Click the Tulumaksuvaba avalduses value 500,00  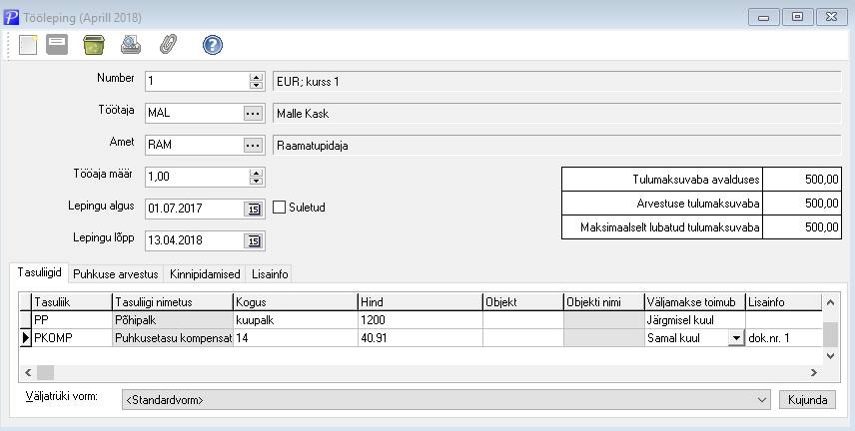point(801,179)
